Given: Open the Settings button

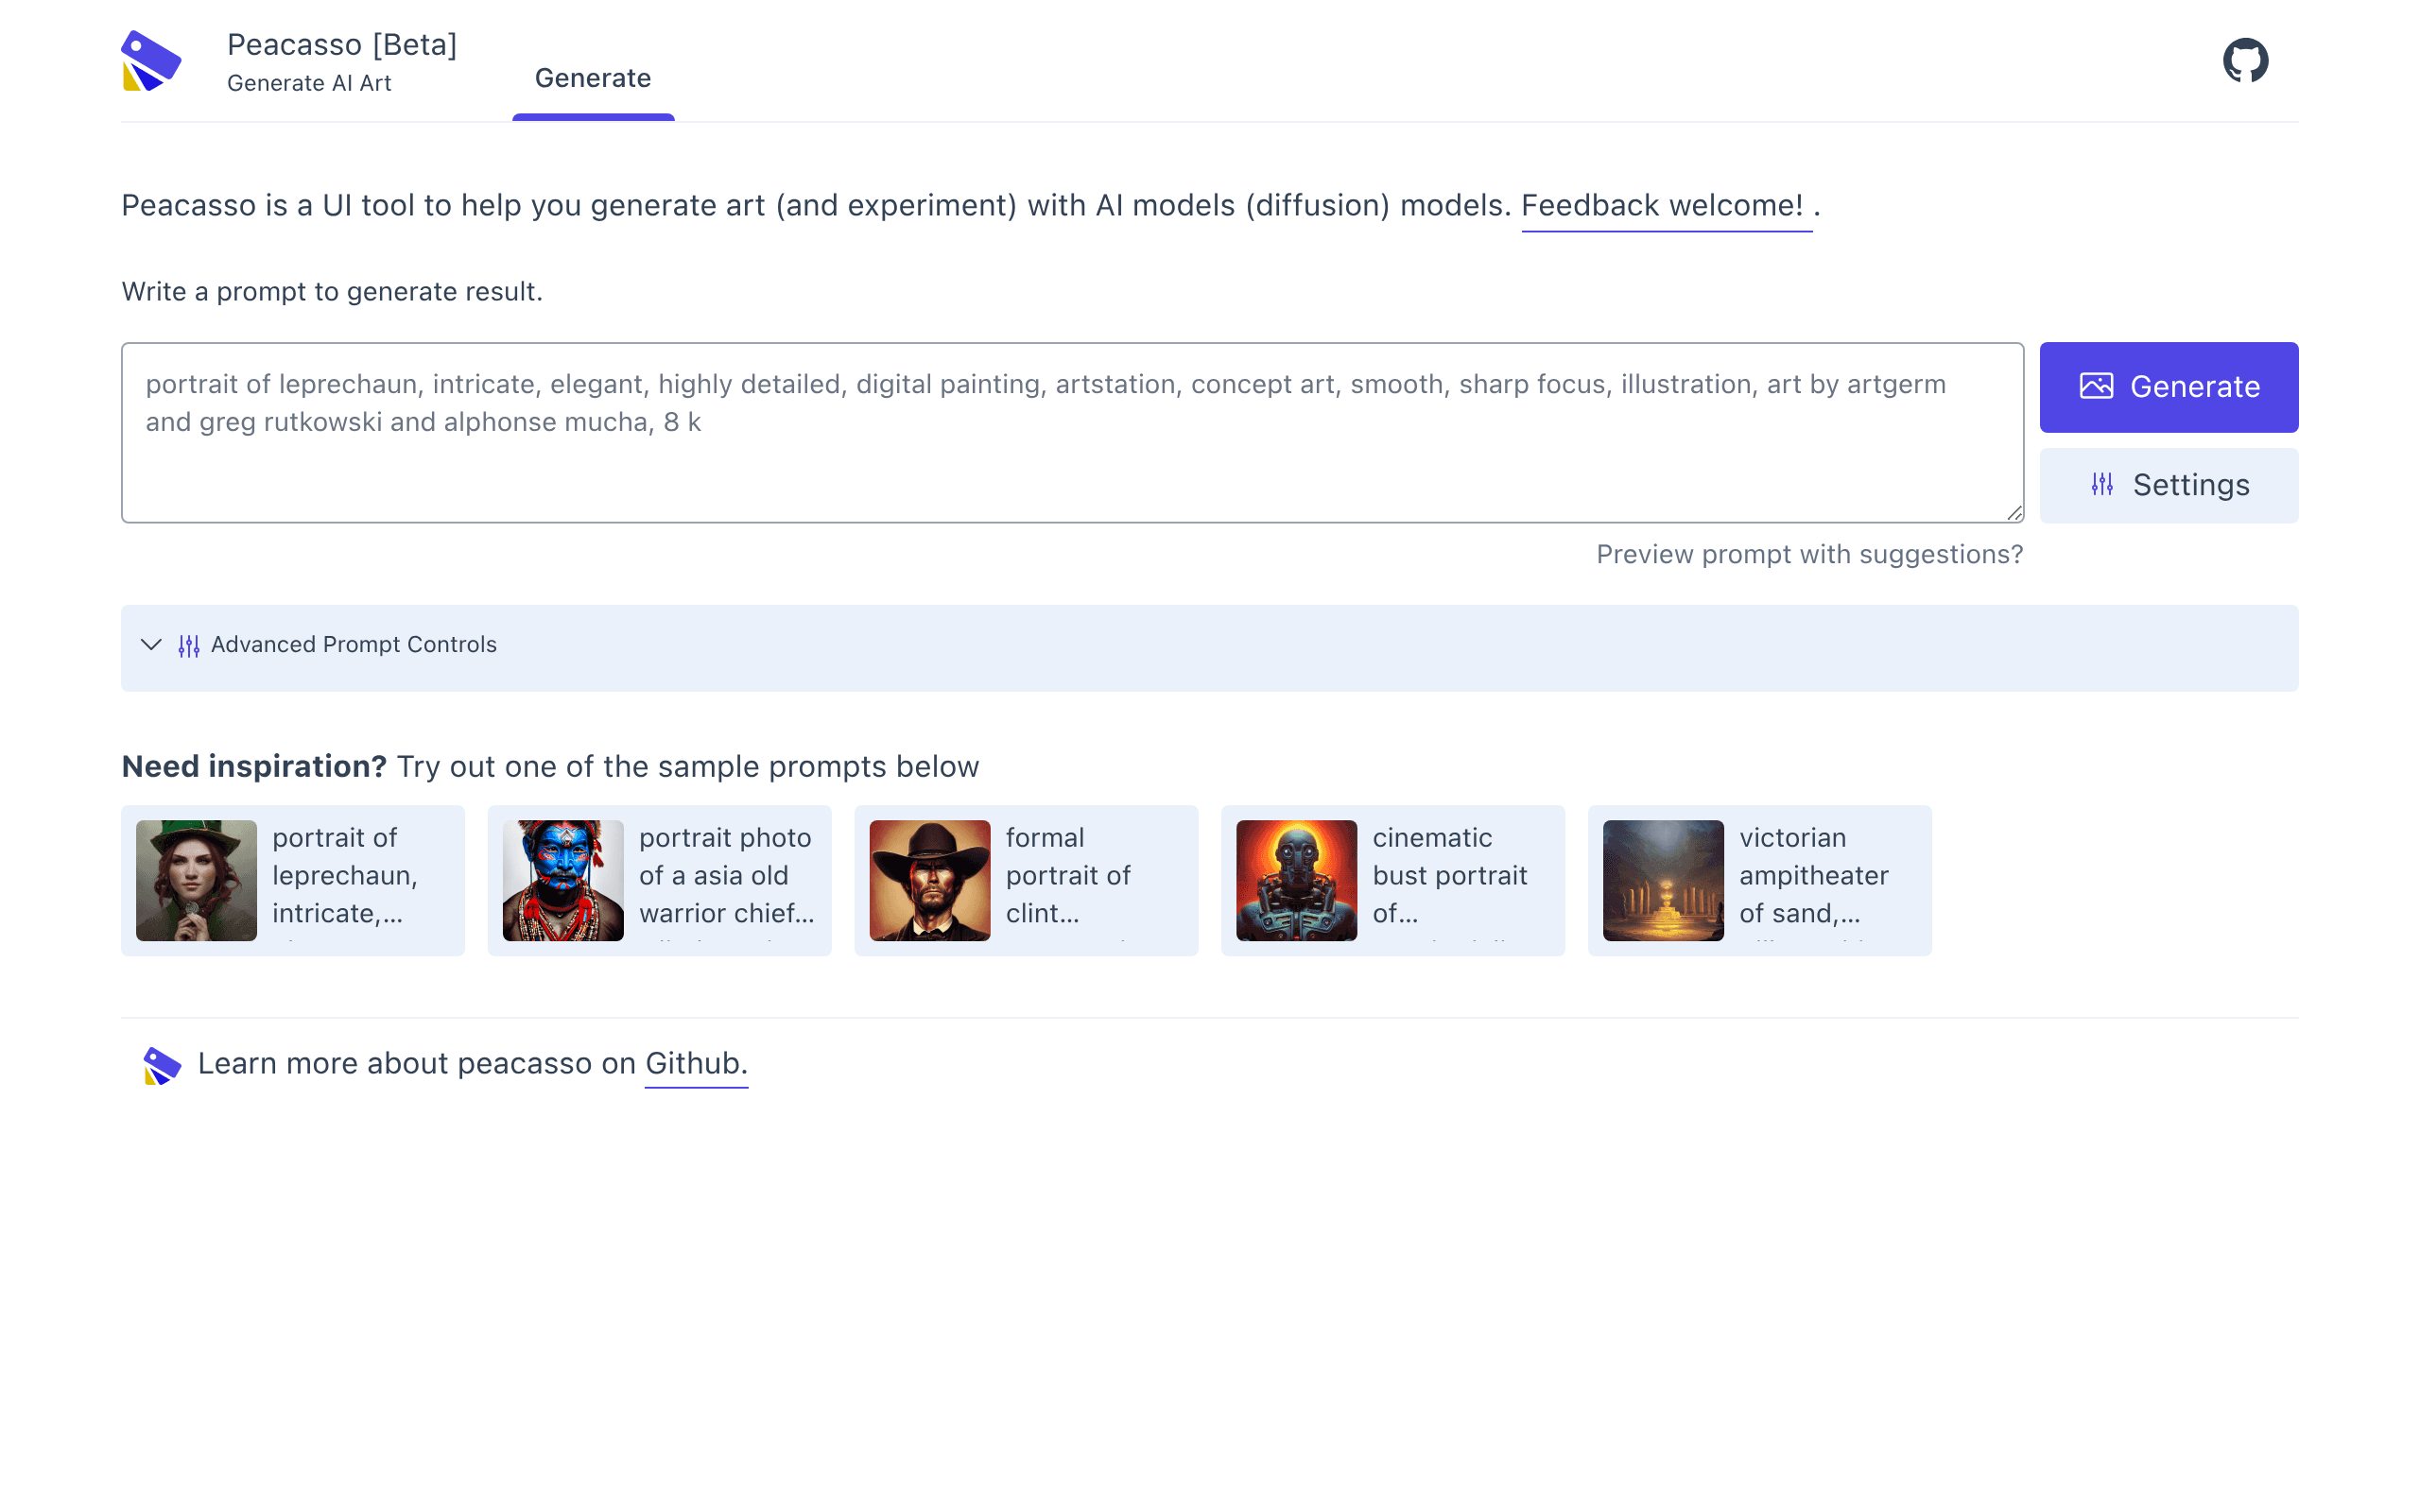Looking at the screenshot, I should [2168, 485].
